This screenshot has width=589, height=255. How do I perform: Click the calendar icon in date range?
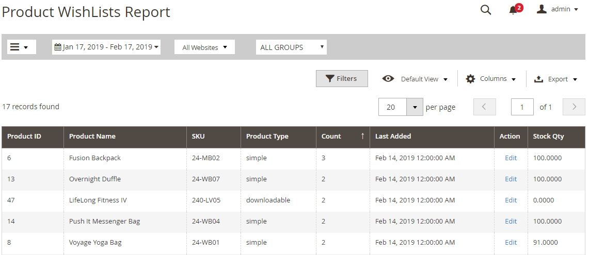(x=58, y=47)
